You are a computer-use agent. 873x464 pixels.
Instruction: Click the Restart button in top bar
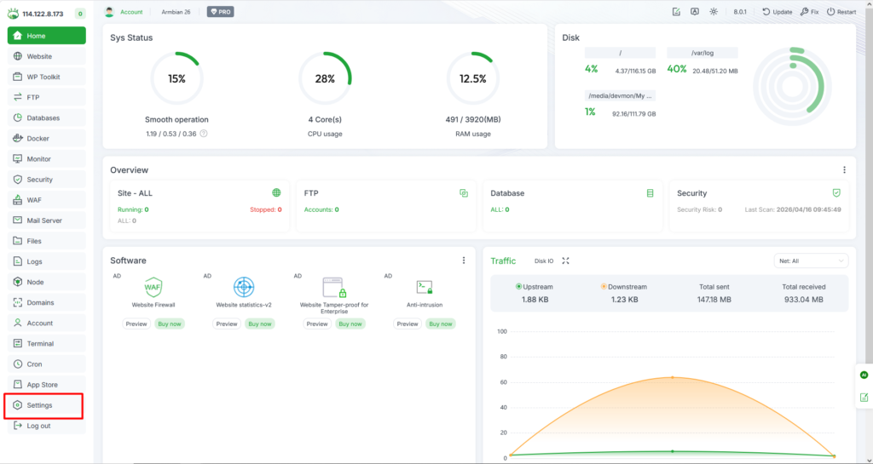841,12
